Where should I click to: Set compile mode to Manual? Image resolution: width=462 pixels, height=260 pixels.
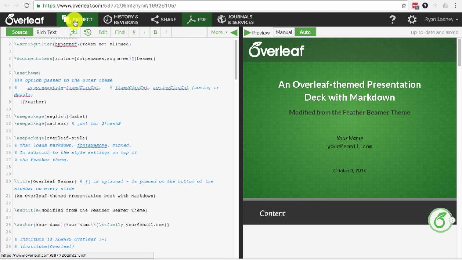(x=284, y=32)
